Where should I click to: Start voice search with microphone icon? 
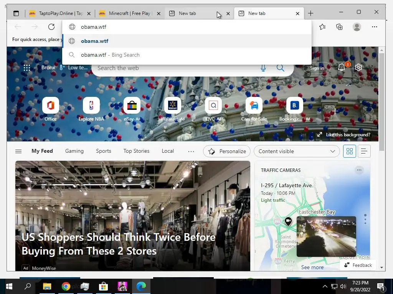263,68
